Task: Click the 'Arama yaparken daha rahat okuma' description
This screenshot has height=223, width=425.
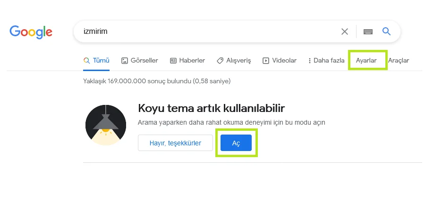Action: (x=231, y=123)
